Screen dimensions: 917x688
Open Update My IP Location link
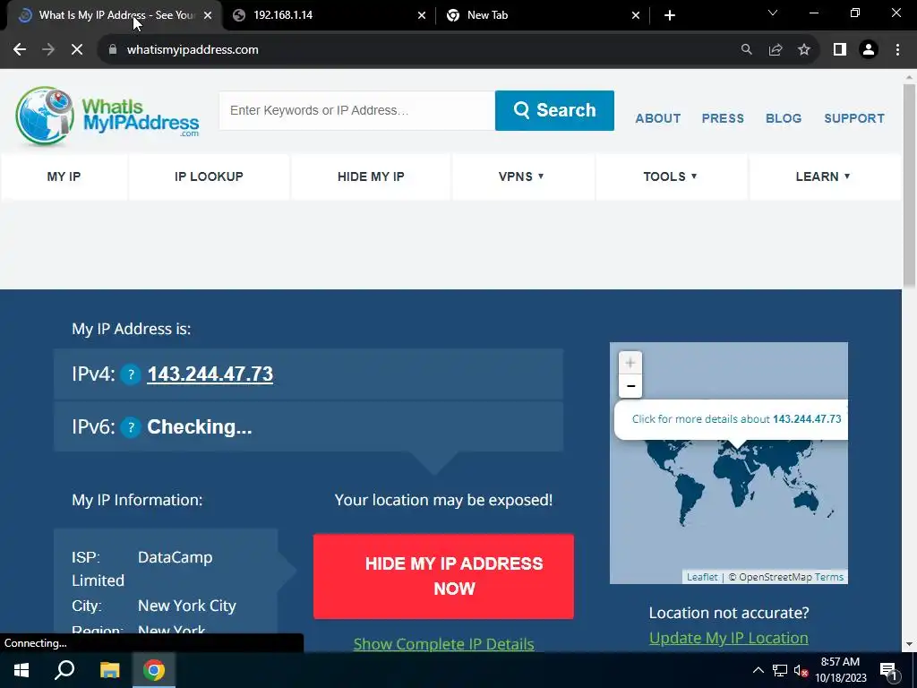point(729,638)
